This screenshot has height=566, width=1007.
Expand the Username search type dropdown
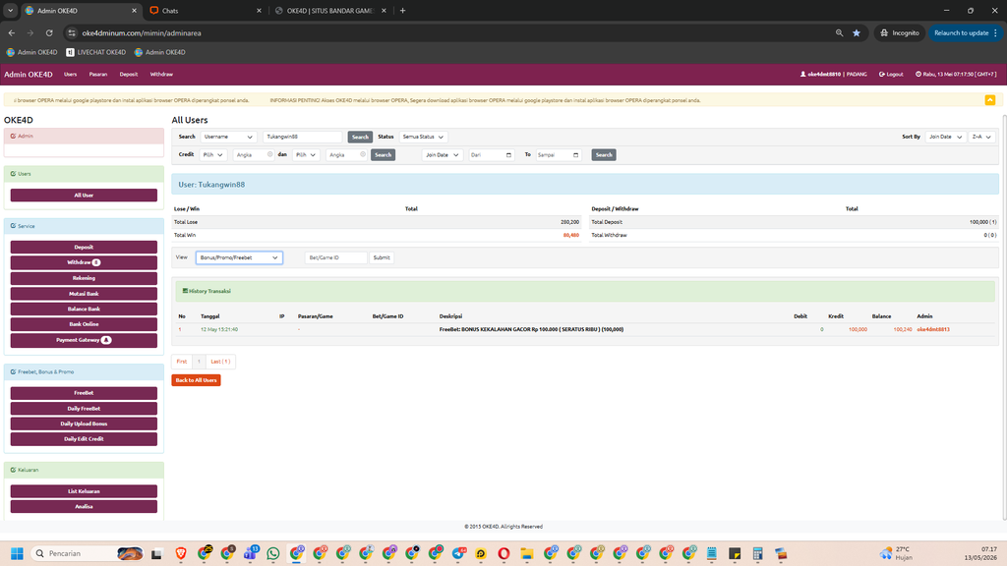[x=228, y=137]
